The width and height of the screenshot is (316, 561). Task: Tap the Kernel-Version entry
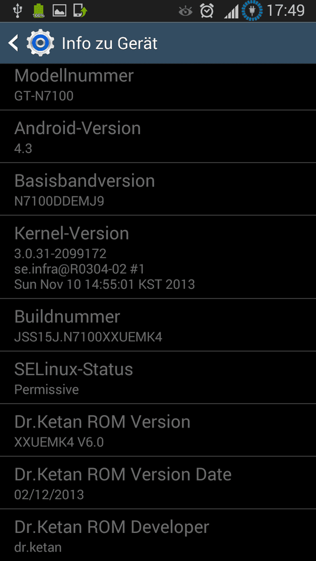(x=158, y=257)
